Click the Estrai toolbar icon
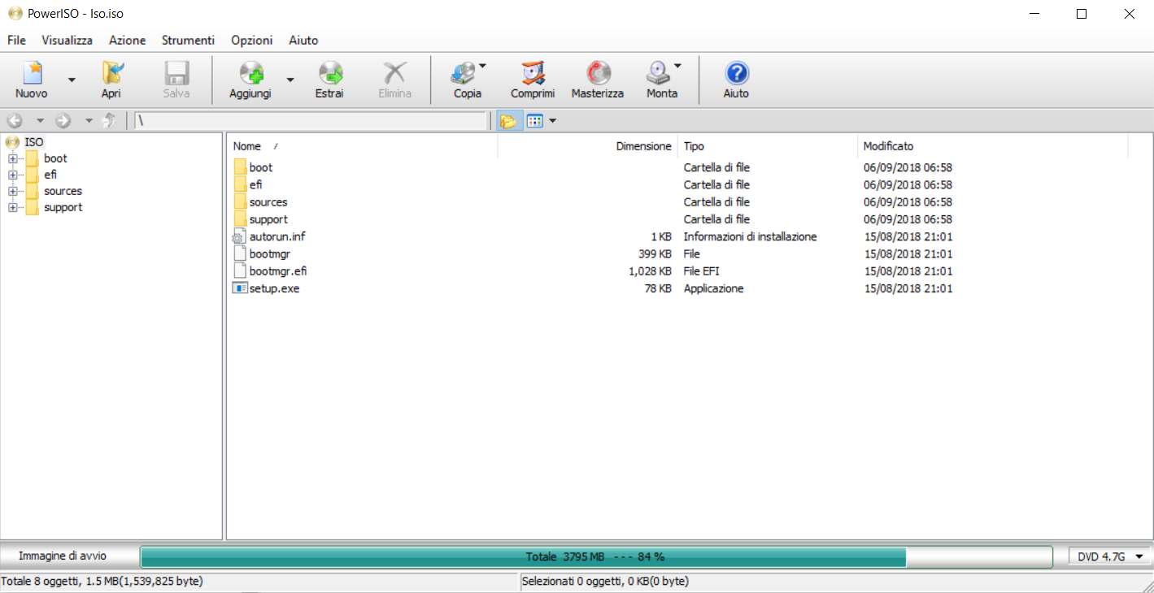Image resolution: width=1154 pixels, height=593 pixels. pyautogui.click(x=329, y=74)
